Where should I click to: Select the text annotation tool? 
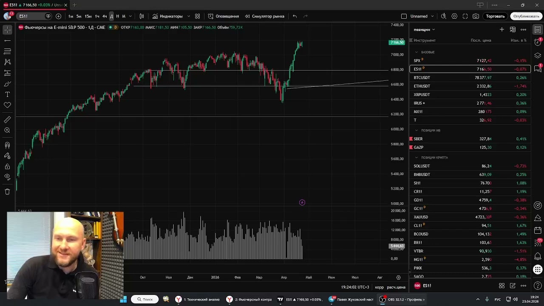pos(7,94)
